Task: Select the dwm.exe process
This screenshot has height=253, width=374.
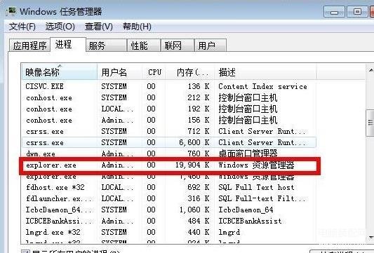Action: (169, 153)
